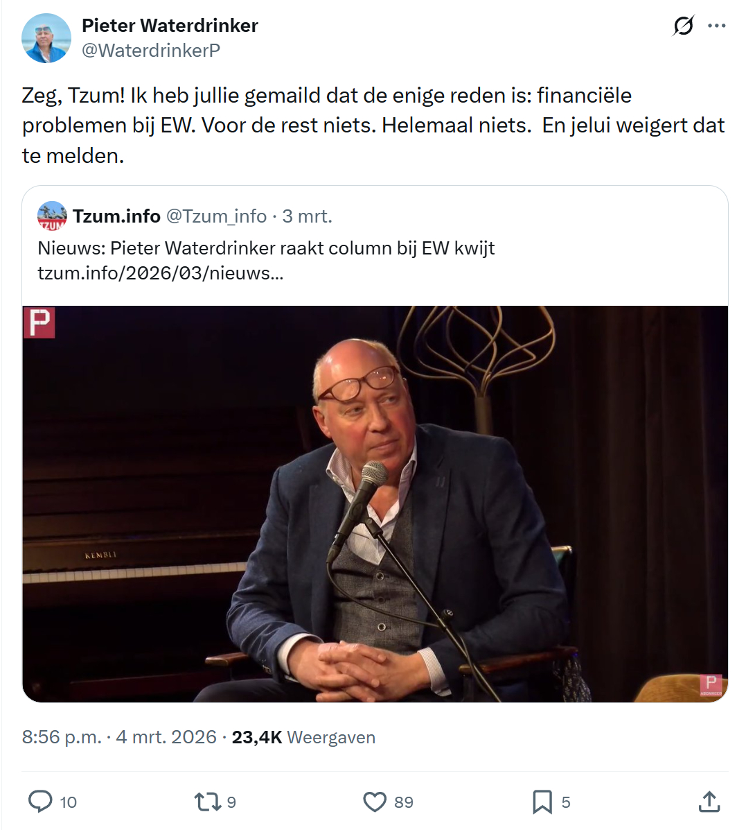
Task: Open the share upload icon
Action: point(709,802)
